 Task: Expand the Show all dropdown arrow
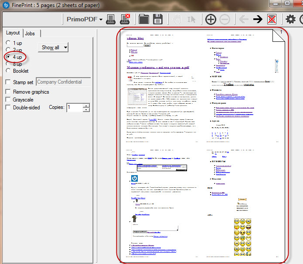pyautogui.click(x=65, y=47)
